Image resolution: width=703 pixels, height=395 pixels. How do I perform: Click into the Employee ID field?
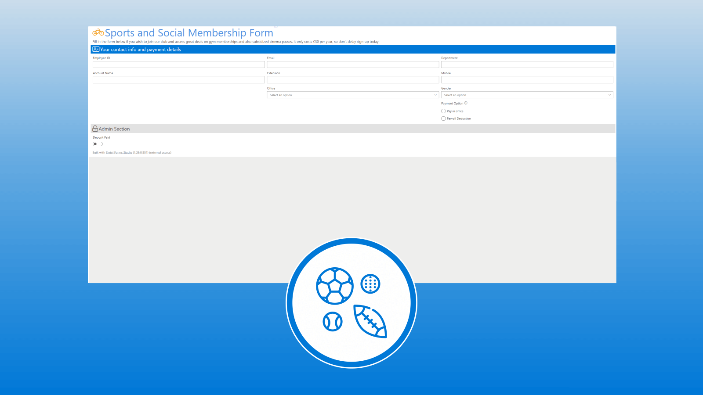(178, 65)
